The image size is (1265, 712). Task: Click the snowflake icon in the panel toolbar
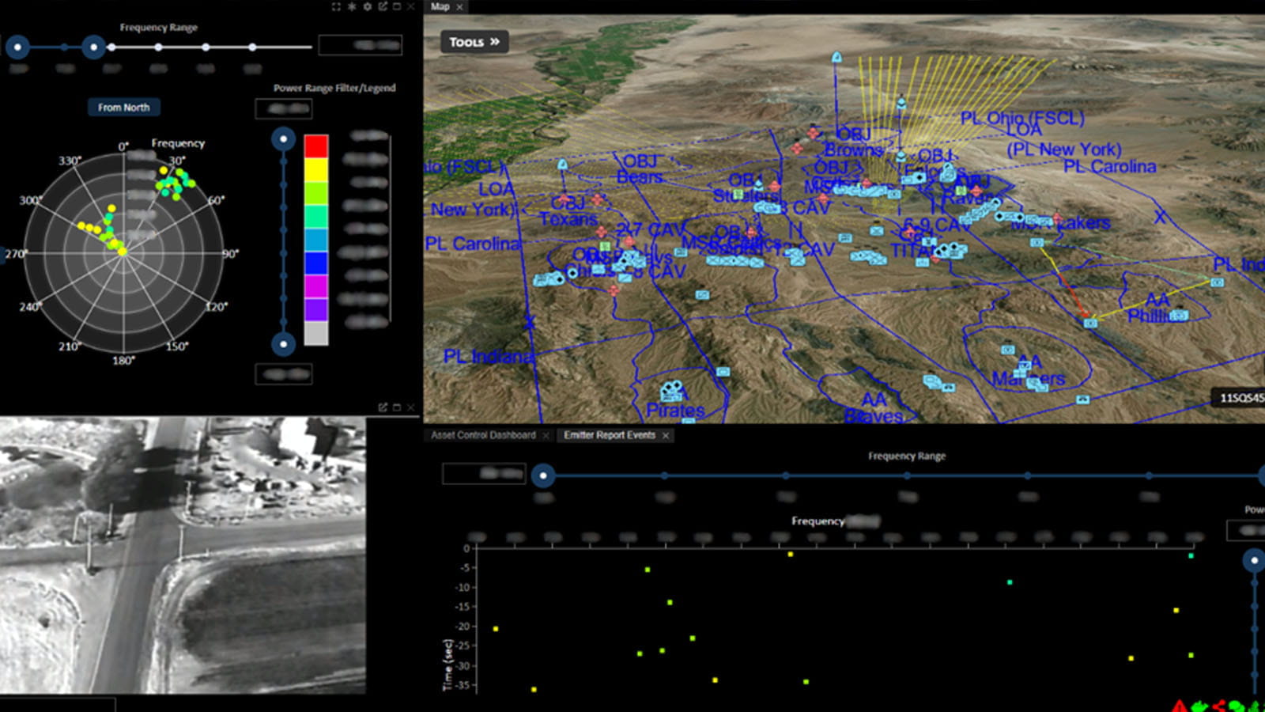click(x=351, y=6)
